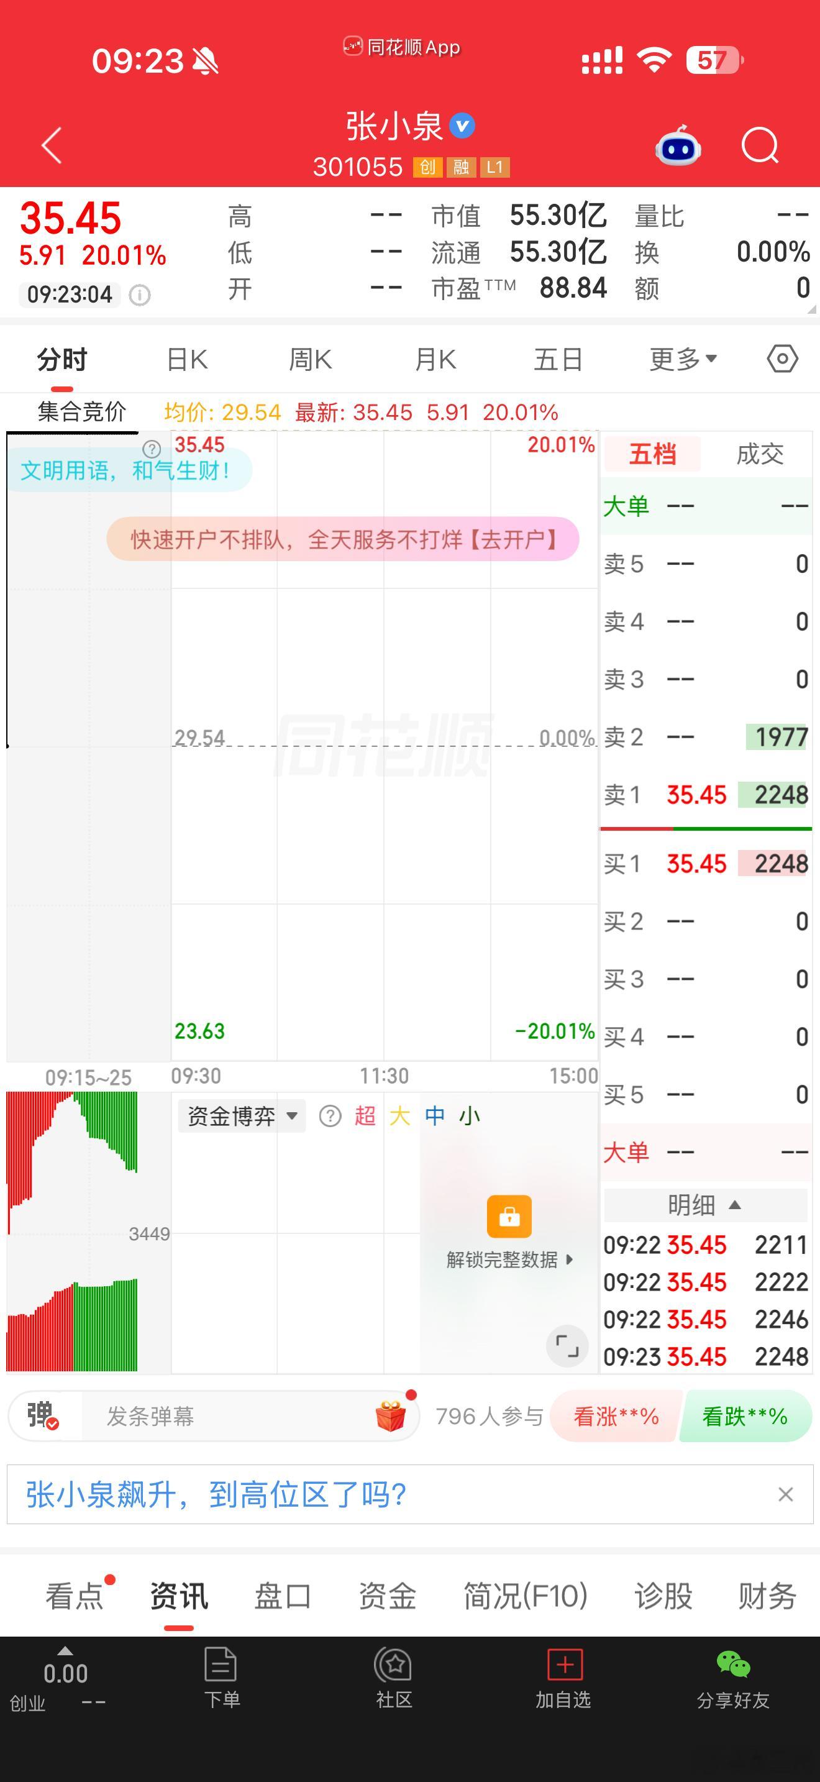
Task: Tap the orange lock unlock icon
Action: pyautogui.click(x=509, y=1215)
